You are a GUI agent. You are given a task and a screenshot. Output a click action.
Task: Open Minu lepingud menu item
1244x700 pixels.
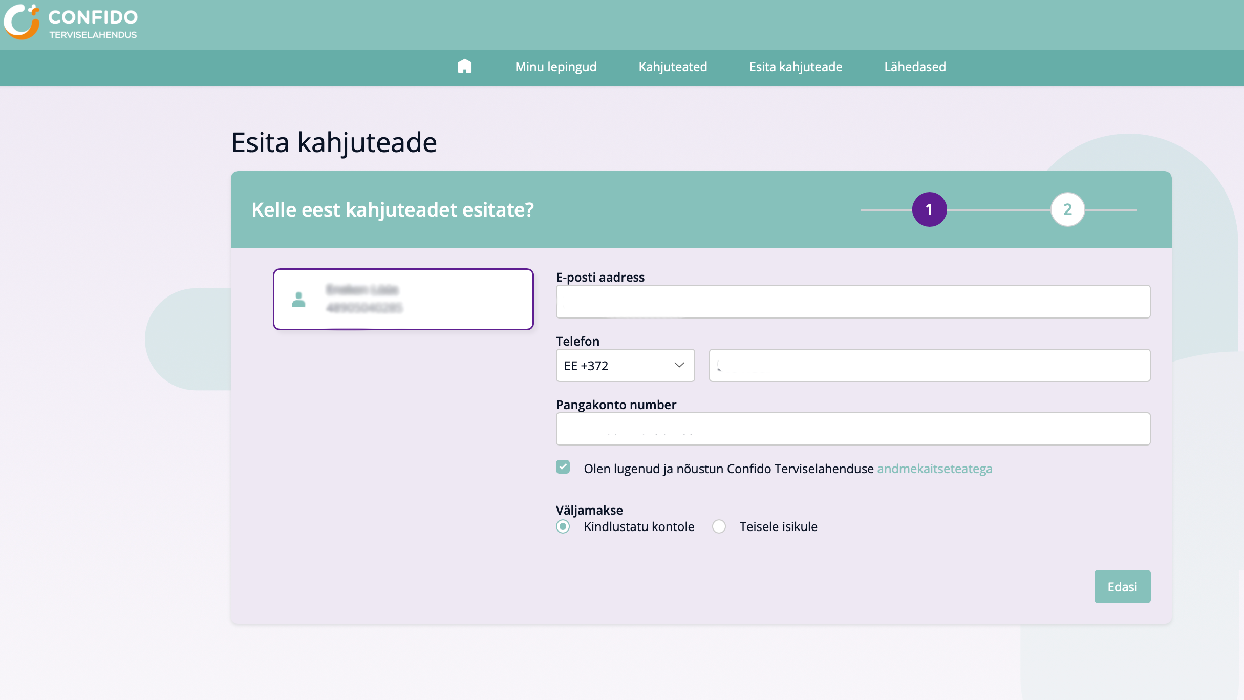tap(556, 67)
